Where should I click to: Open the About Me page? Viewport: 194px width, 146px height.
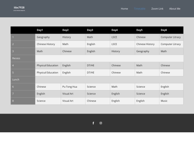tap(175, 9)
